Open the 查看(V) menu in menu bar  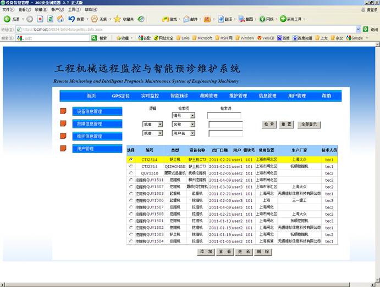click(25, 9)
